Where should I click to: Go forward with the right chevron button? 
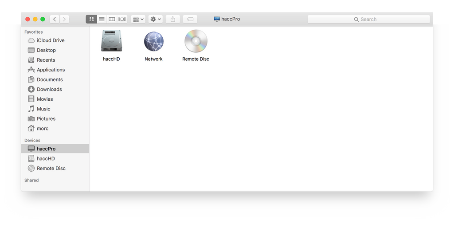tap(64, 19)
